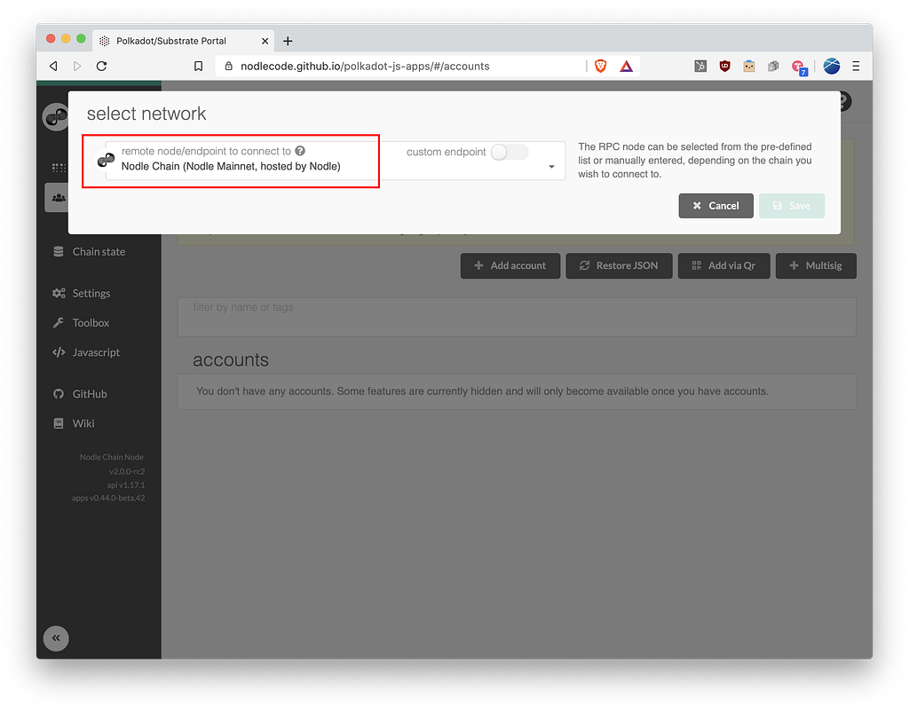The height and width of the screenshot is (710, 909).
Task: Click the Multisig button
Action: pyautogui.click(x=816, y=265)
